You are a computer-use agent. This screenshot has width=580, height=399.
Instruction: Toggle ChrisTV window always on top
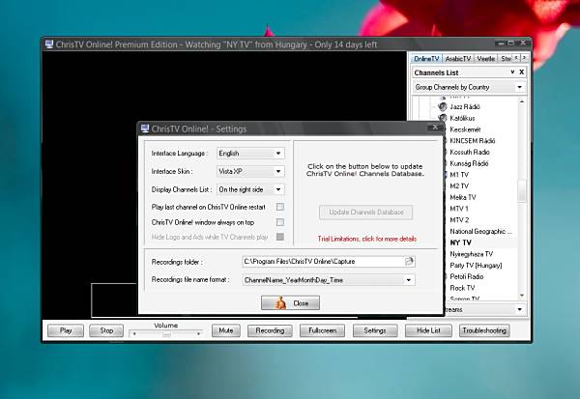click(280, 222)
